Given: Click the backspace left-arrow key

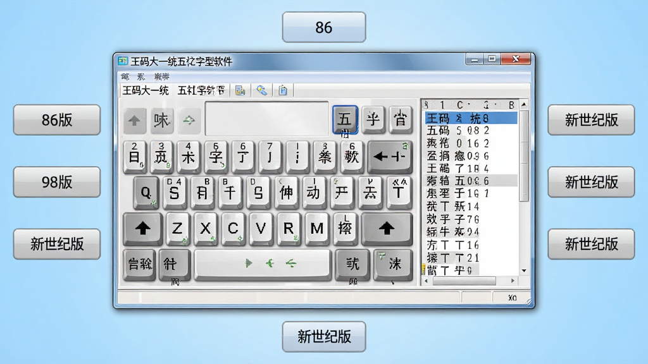Looking at the screenshot, I should (x=390, y=157).
